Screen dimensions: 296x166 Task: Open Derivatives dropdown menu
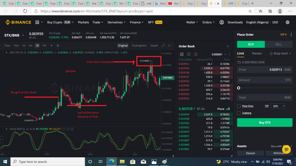116,22
